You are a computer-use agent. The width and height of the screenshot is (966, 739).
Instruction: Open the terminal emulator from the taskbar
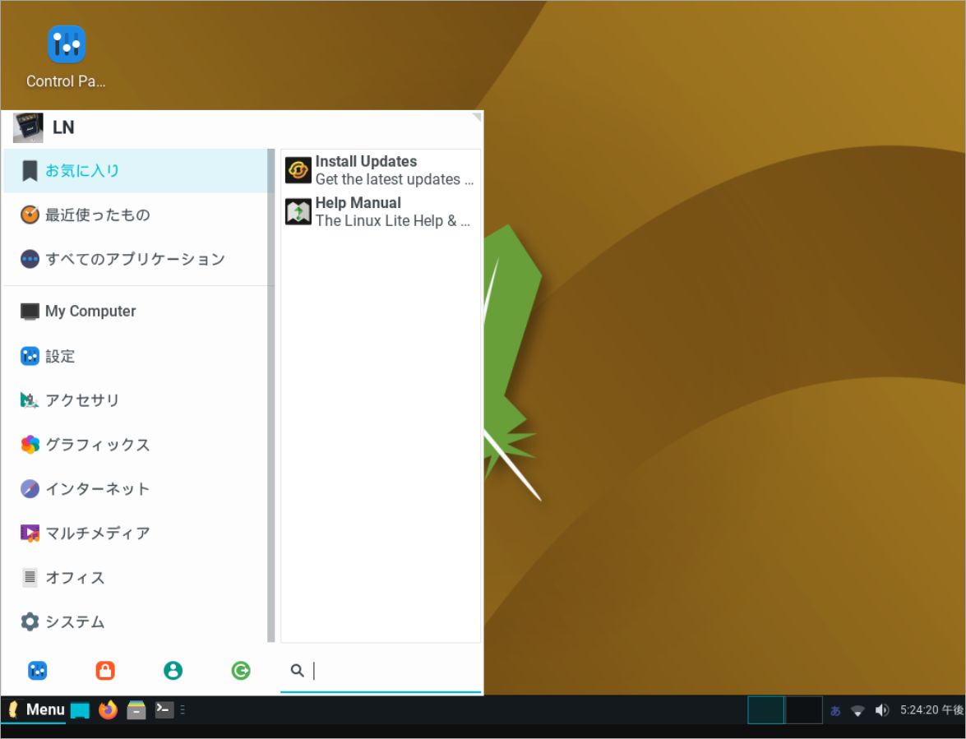[164, 709]
